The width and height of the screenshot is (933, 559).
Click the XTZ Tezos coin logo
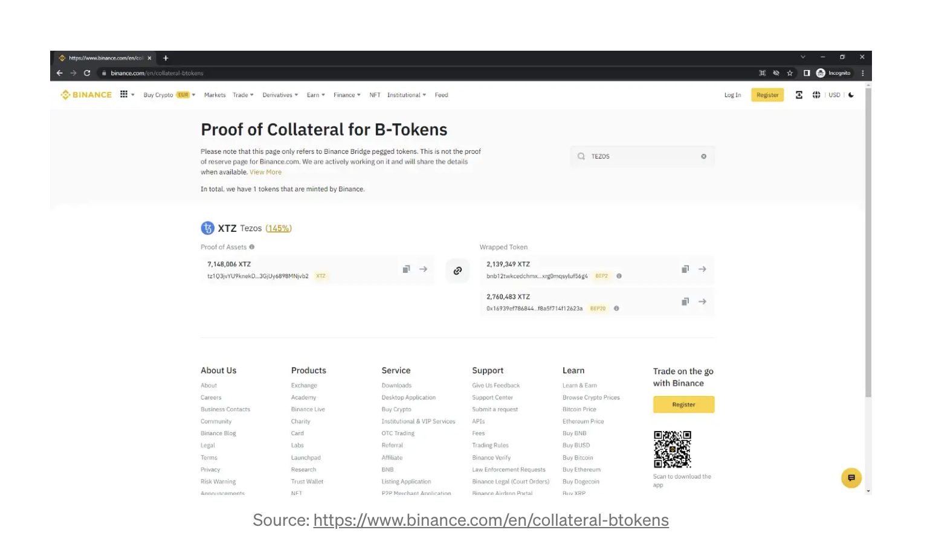pos(207,228)
